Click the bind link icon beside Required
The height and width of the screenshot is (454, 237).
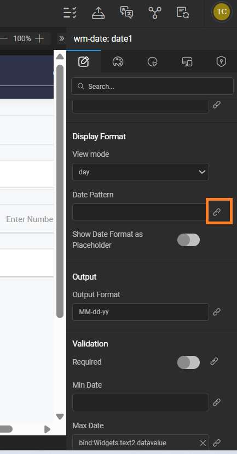tap(214, 361)
